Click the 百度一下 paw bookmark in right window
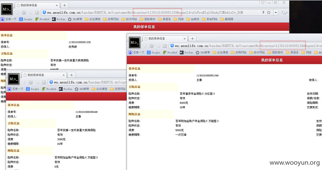 [136, 53]
